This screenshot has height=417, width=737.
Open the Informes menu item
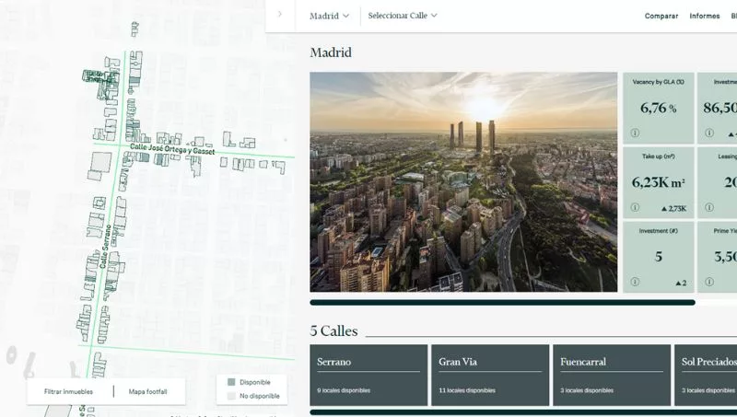(705, 16)
